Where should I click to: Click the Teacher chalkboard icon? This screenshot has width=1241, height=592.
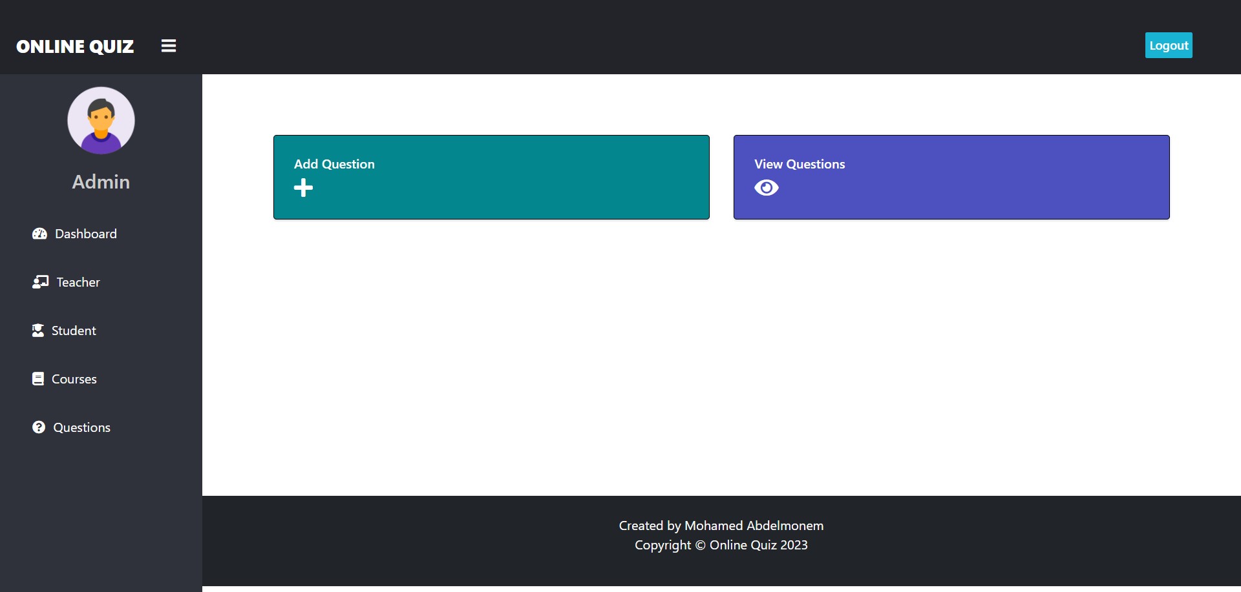(40, 282)
